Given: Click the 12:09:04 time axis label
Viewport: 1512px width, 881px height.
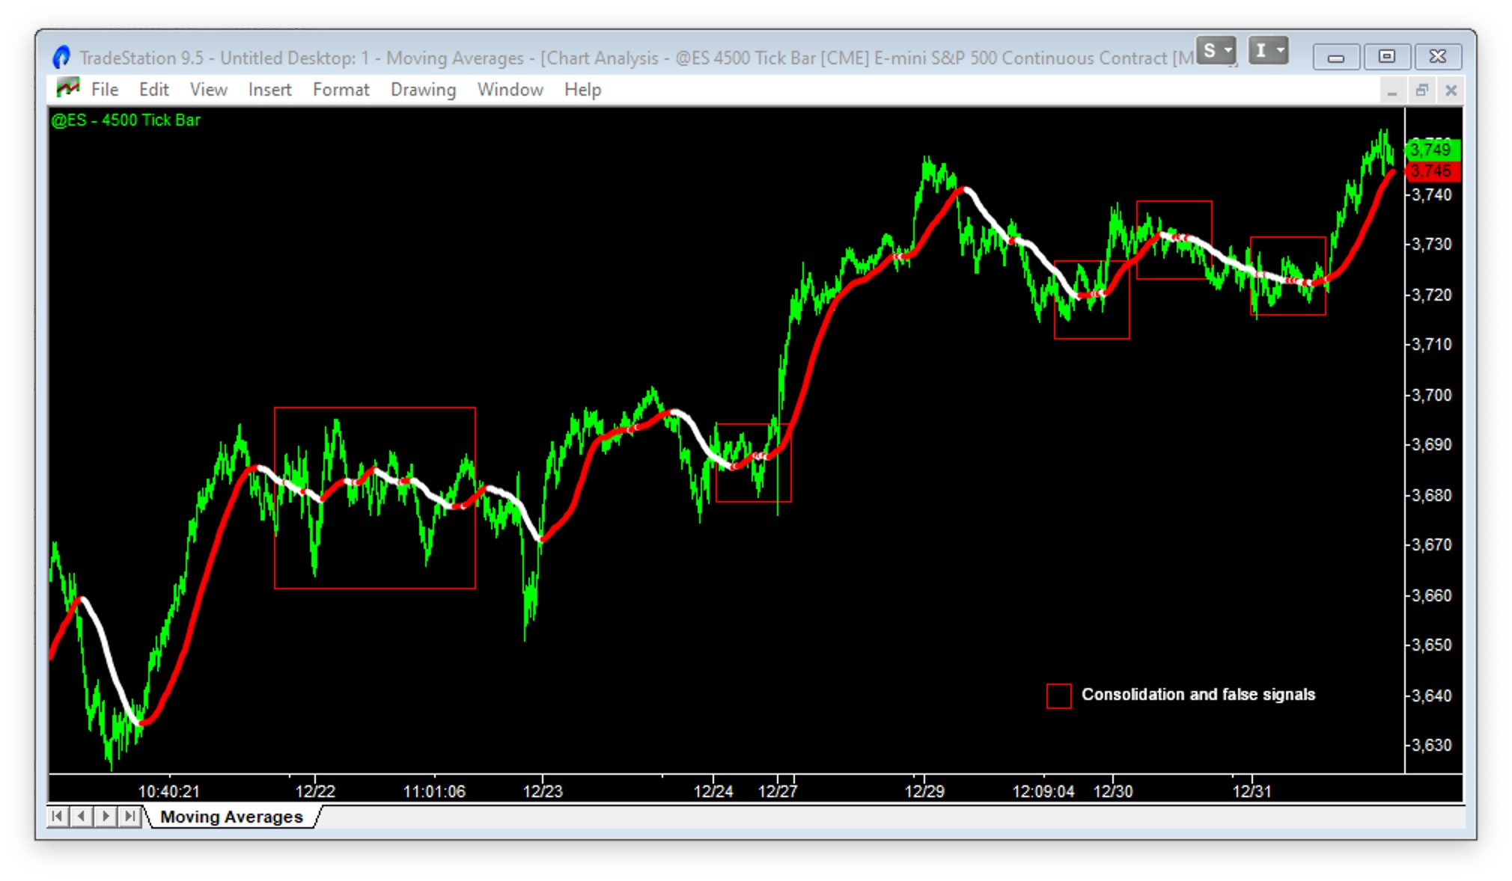Looking at the screenshot, I should click(x=1043, y=791).
